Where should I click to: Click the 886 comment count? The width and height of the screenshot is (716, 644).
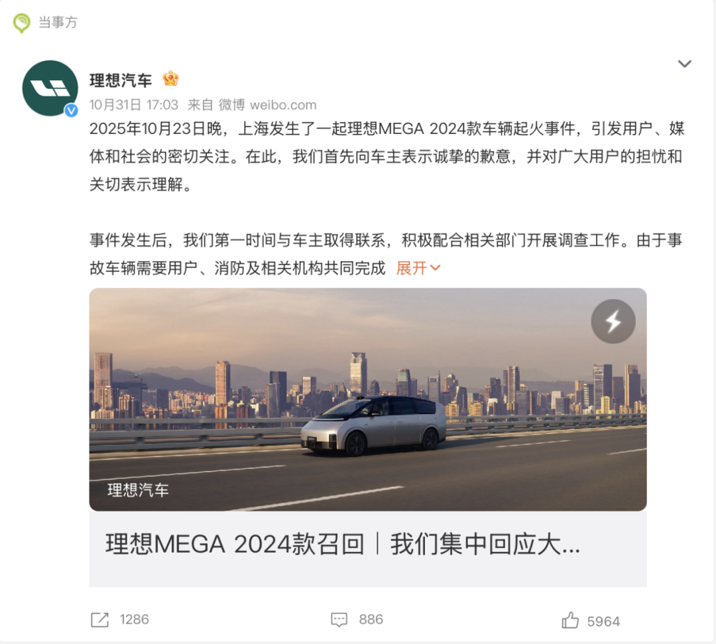click(371, 620)
